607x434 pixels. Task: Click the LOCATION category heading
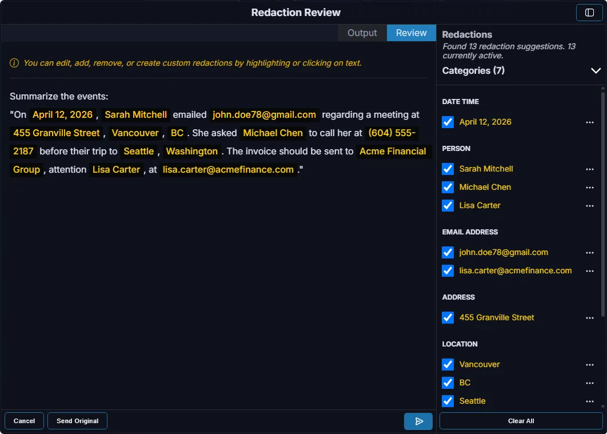[460, 344]
